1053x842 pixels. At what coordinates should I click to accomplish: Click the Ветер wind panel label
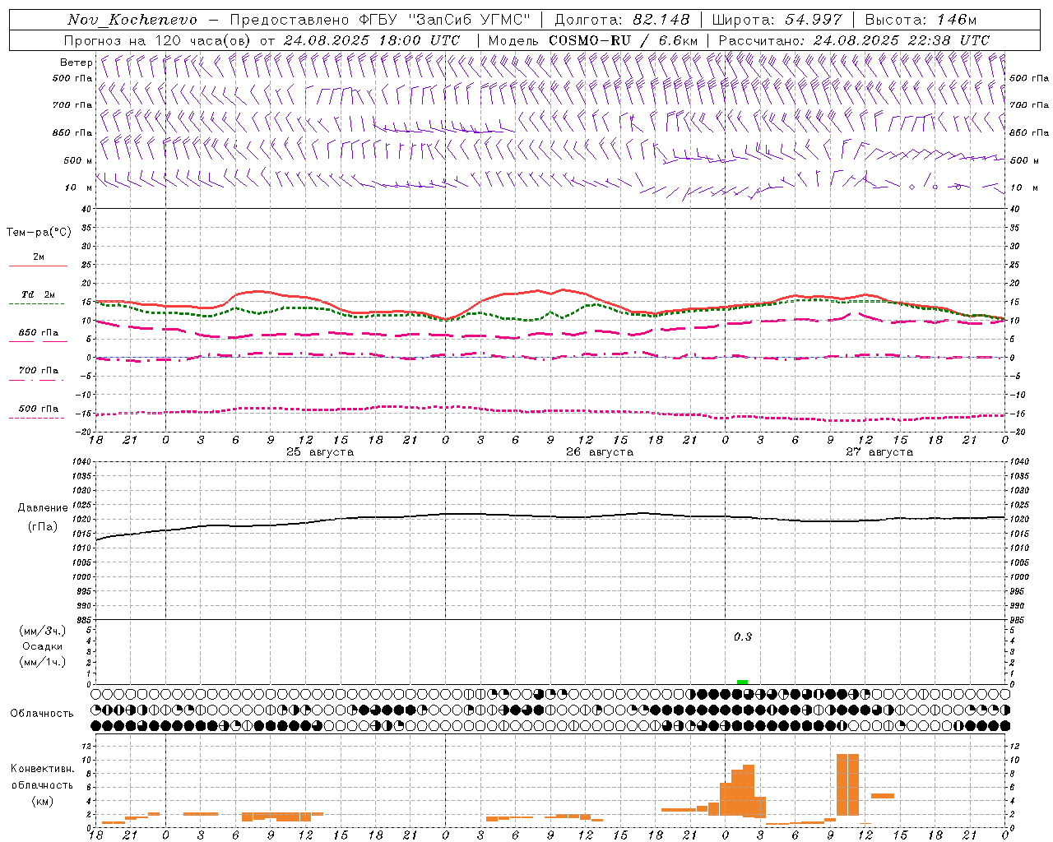tap(76, 62)
